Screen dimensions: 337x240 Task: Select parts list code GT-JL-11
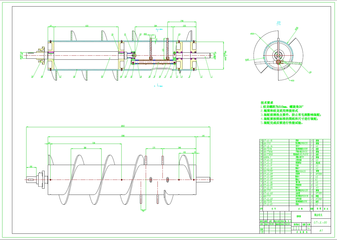point(268,166)
